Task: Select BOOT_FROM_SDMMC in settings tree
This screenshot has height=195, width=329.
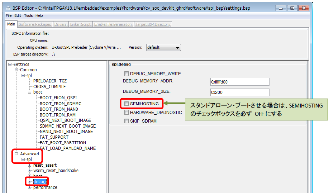Action: (60, 104)
